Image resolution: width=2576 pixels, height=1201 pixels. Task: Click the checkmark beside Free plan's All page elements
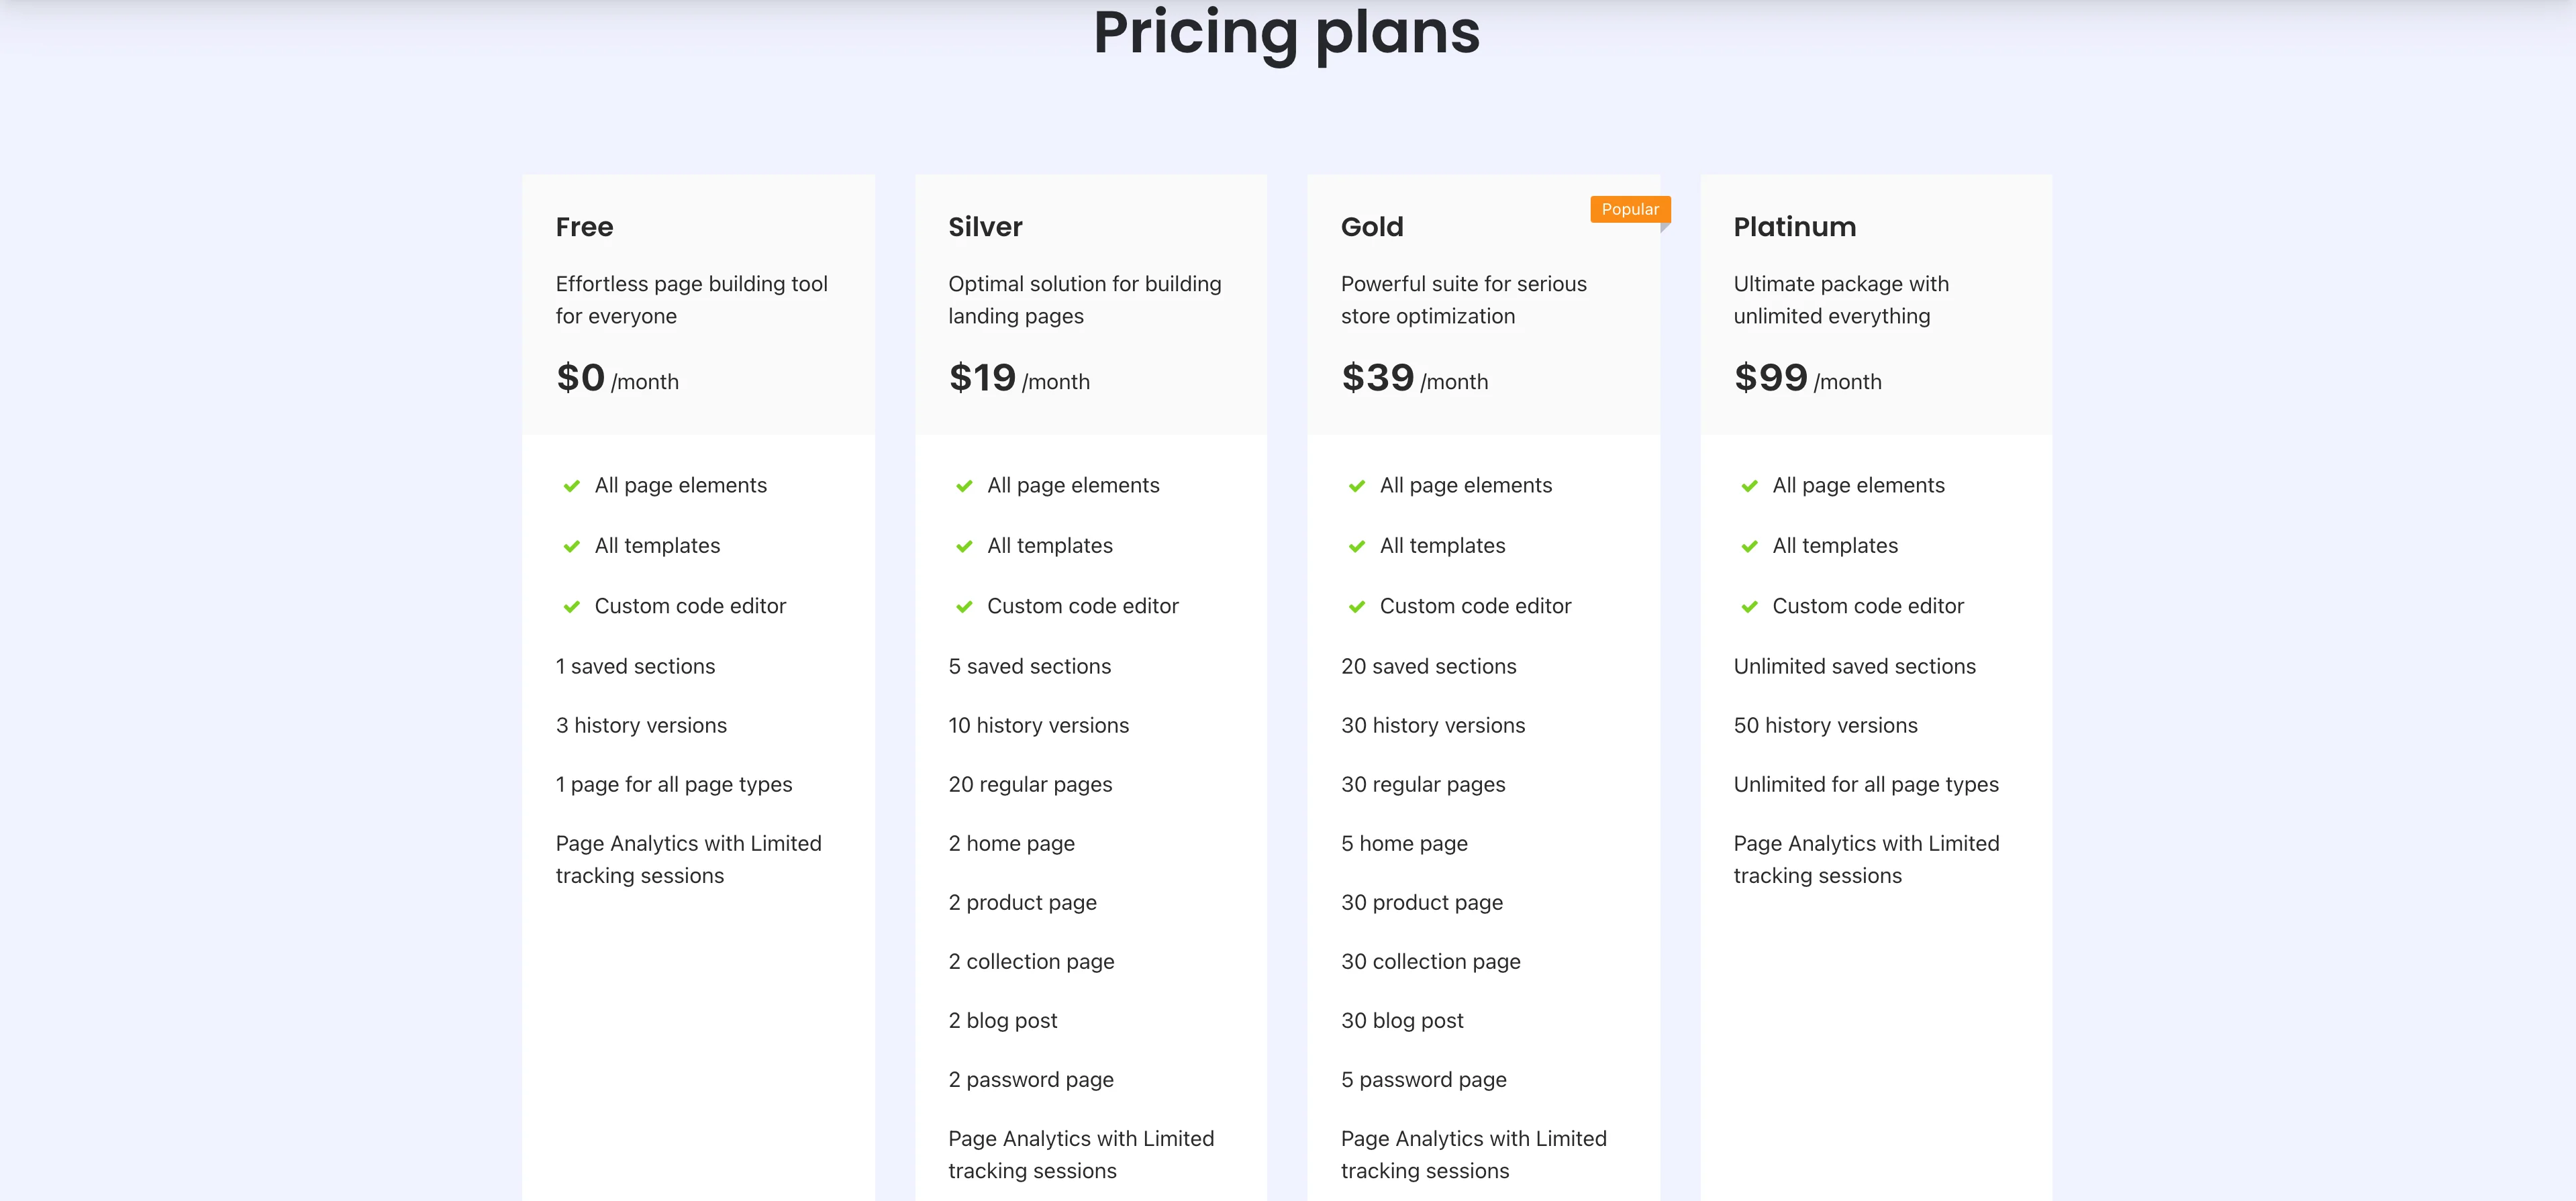coord(572,486)
